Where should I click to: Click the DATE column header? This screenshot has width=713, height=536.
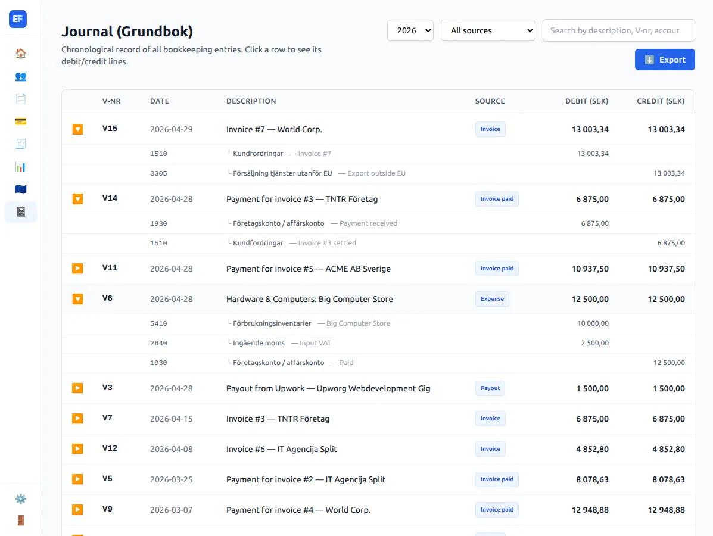[x=160, y=101]
